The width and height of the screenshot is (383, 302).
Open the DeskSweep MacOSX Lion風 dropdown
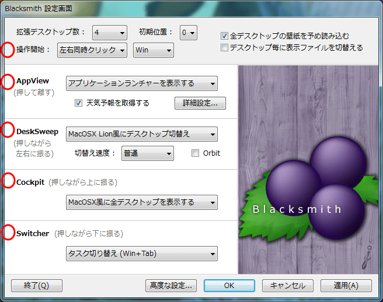(141, 134)
